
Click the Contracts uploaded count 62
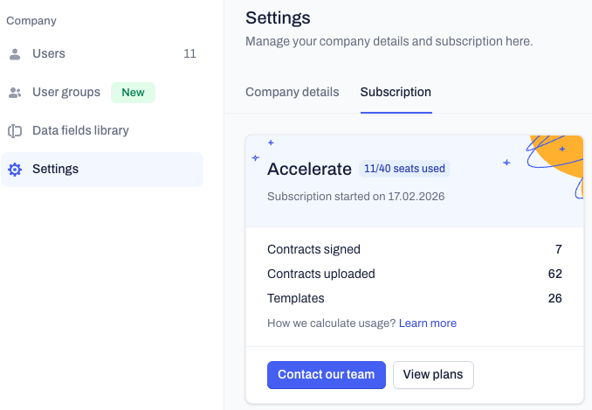pos(555,274)
